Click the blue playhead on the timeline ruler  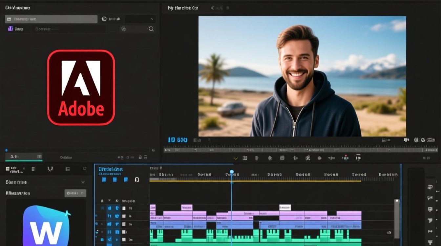232,172
